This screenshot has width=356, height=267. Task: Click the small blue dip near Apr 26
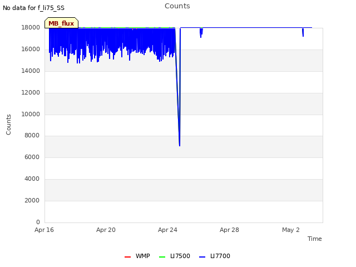point(201,32)
